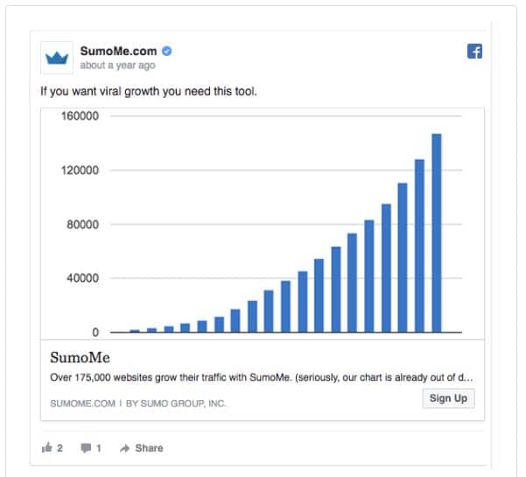Click the shortest bar in the chart

pyautogui.click(x=135, y=331)
